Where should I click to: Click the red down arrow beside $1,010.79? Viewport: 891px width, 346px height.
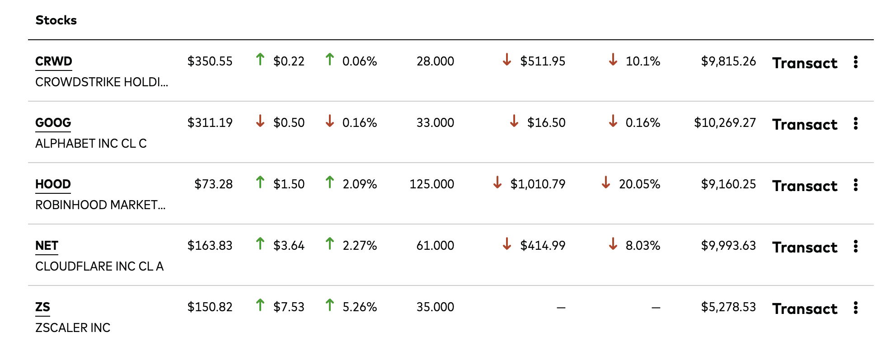tap(497, 182)
